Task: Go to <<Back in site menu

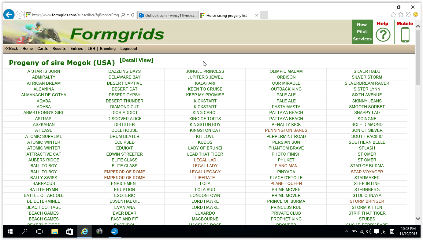Action: click(x=11, y=49)
